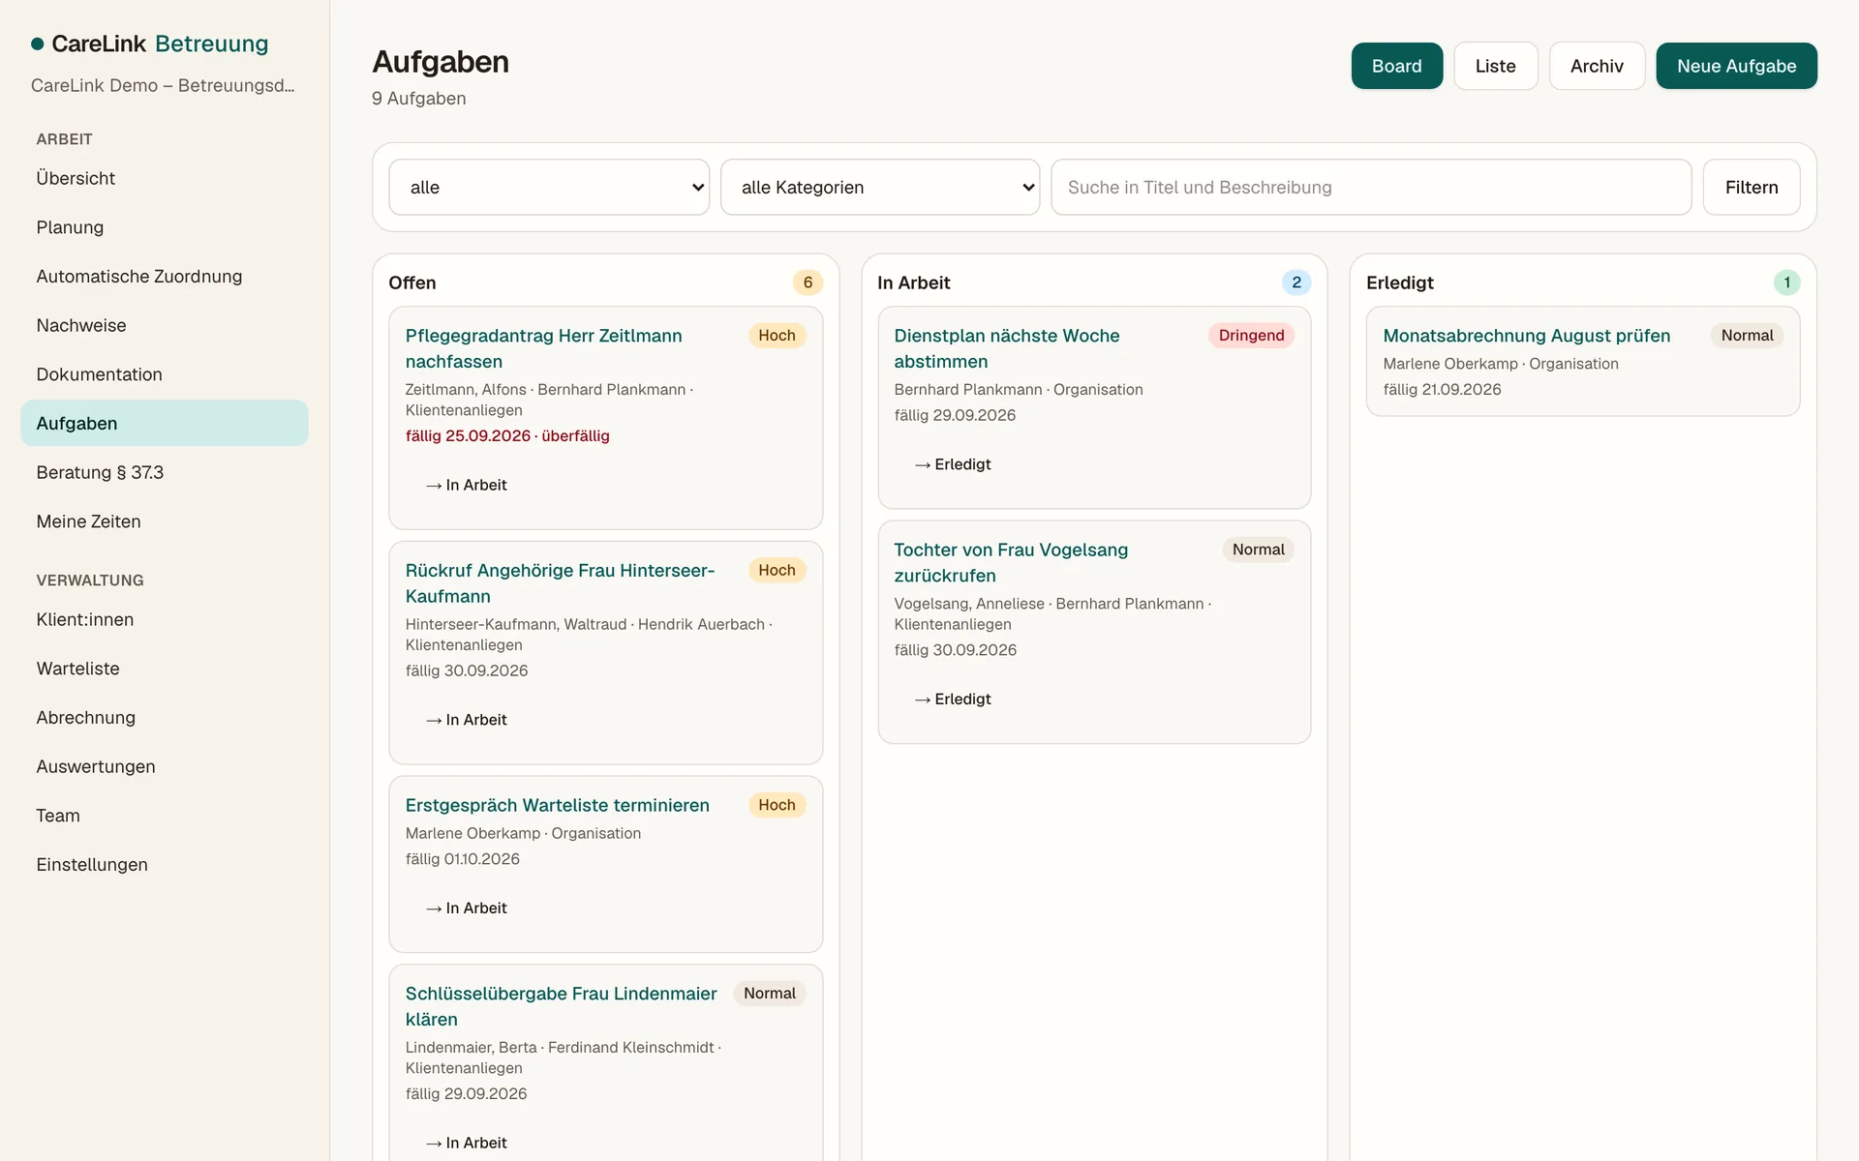The image size is (1859, 1161).
Task: Go to Übersicht in the sidebar
Action: 165,178
